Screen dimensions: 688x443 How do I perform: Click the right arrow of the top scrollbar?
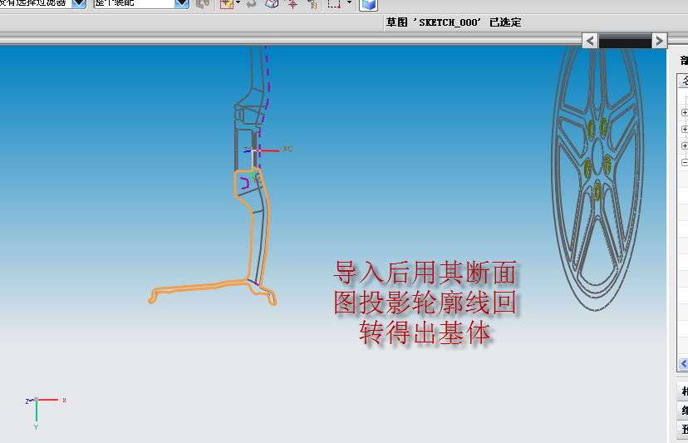point(659,41)
